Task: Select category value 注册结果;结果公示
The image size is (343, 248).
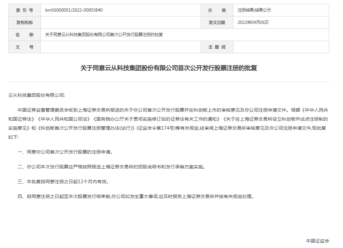Action: [254, 10]
